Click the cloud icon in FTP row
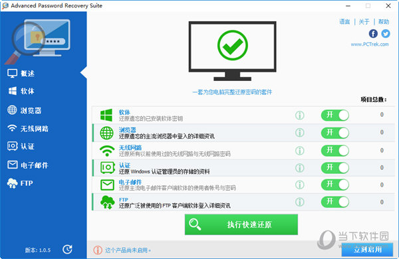Screen dimensions: 399x259 point(107,203)
